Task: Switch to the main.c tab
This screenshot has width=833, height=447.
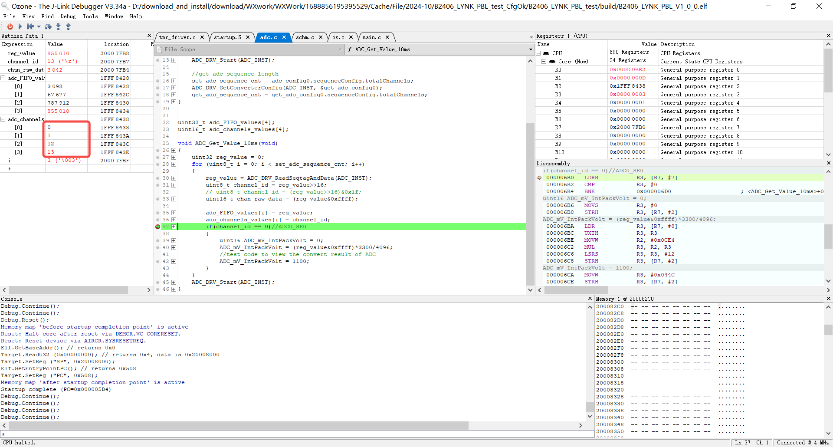Action: [372, 37]
